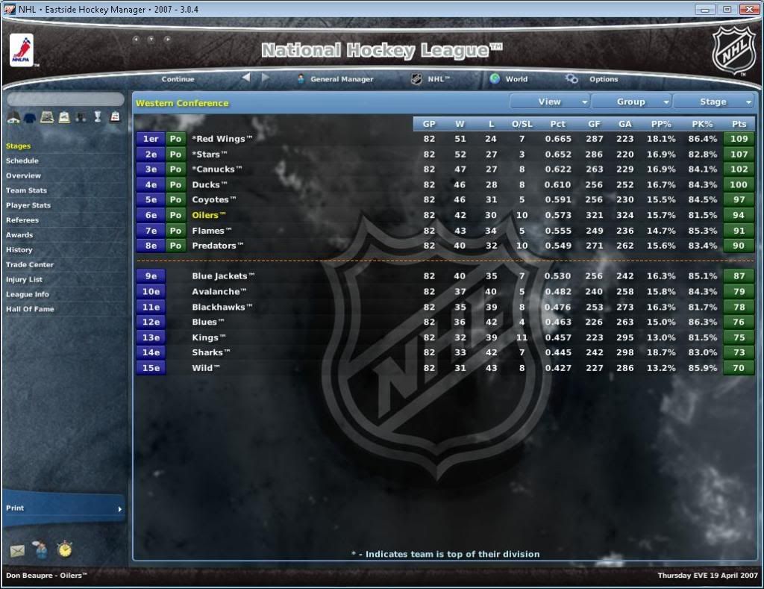Select the Sharks team name
The height and width of the screenshot is (589, 764).
click(210, 352)
